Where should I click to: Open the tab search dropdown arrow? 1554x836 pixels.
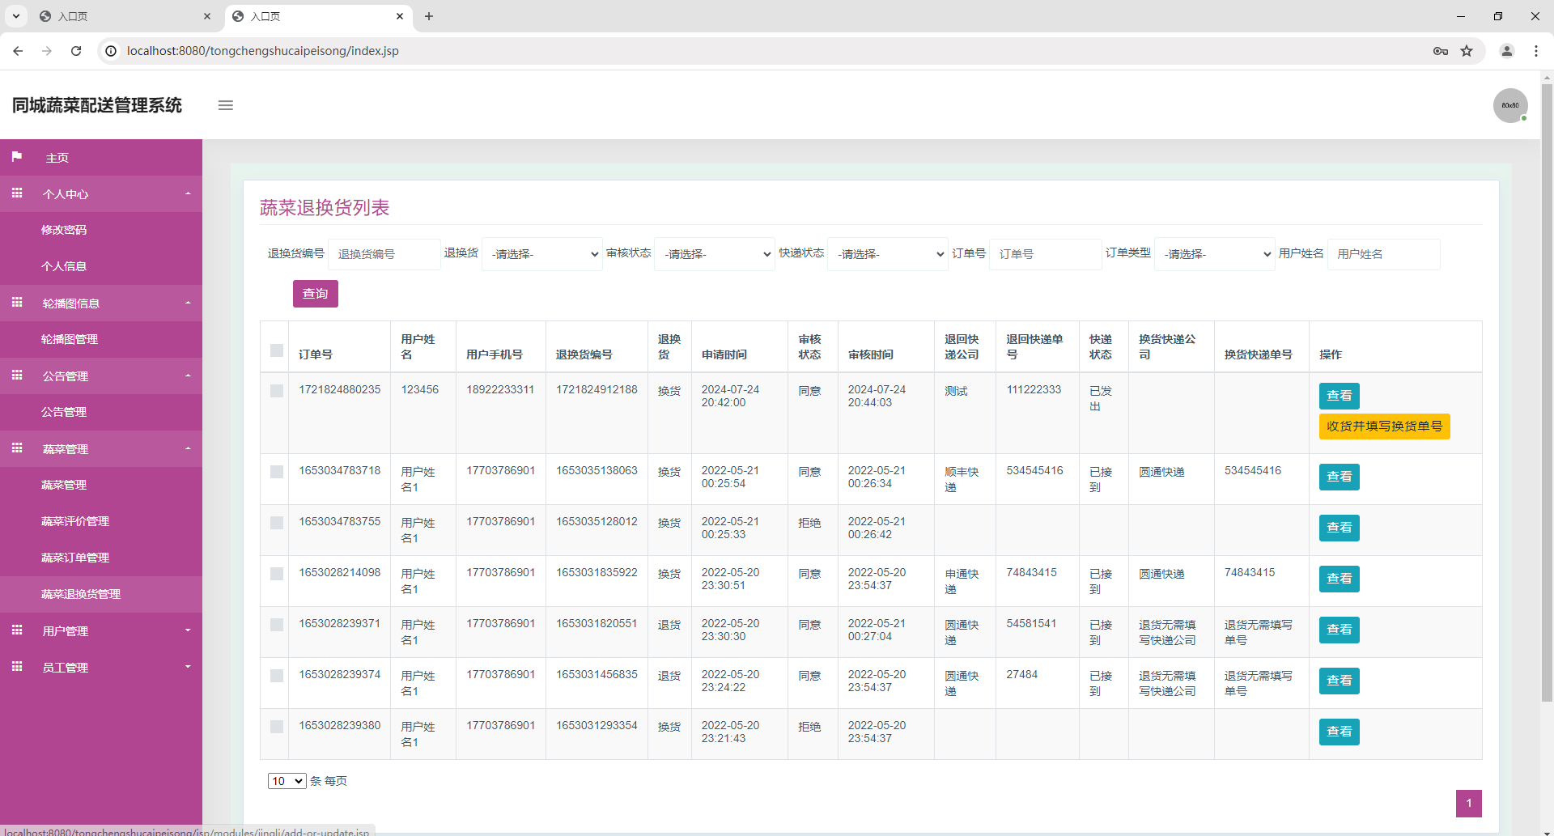pyautogui.click(x=15, y=16)
